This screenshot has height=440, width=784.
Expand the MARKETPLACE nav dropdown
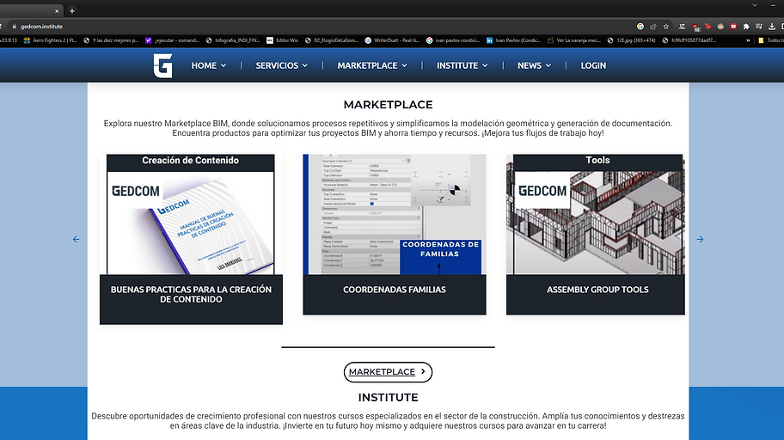coord(372,65)
